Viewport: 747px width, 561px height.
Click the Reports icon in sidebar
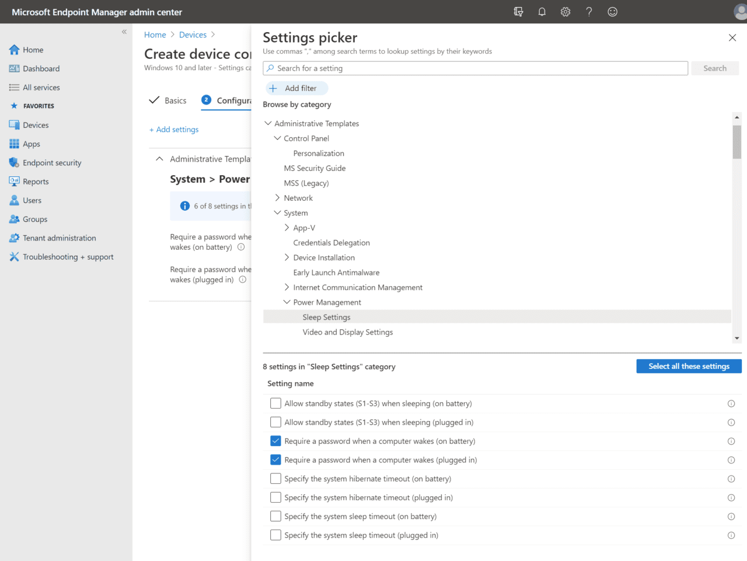coord(14,182)
